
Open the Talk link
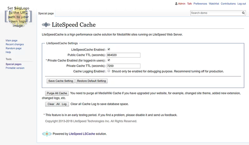[190, 4]
